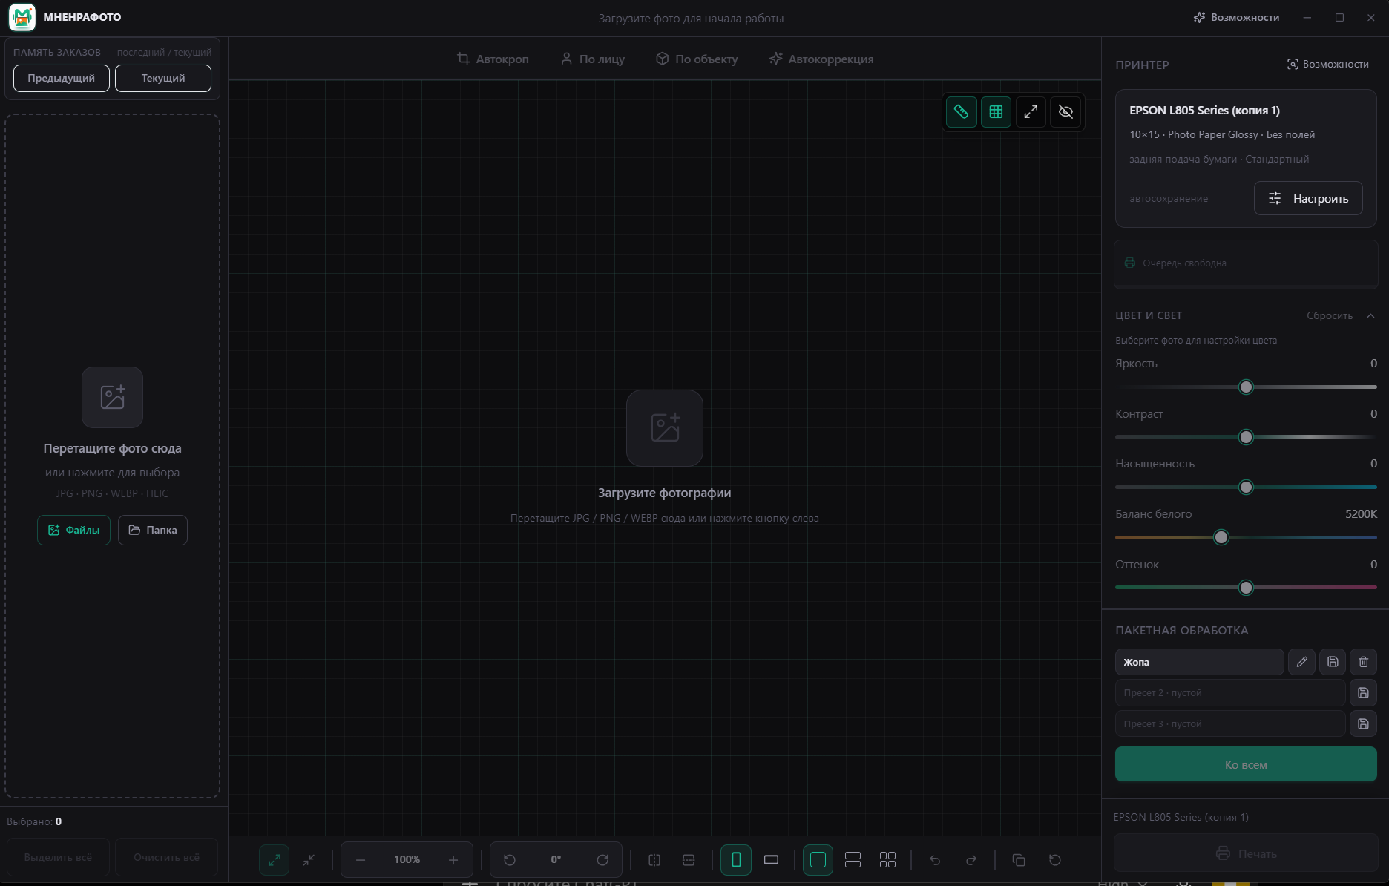This screenshot has height=886, width=1389.
Task: Click the add-photo icon in left dropzone
Action: click(112, 397)
